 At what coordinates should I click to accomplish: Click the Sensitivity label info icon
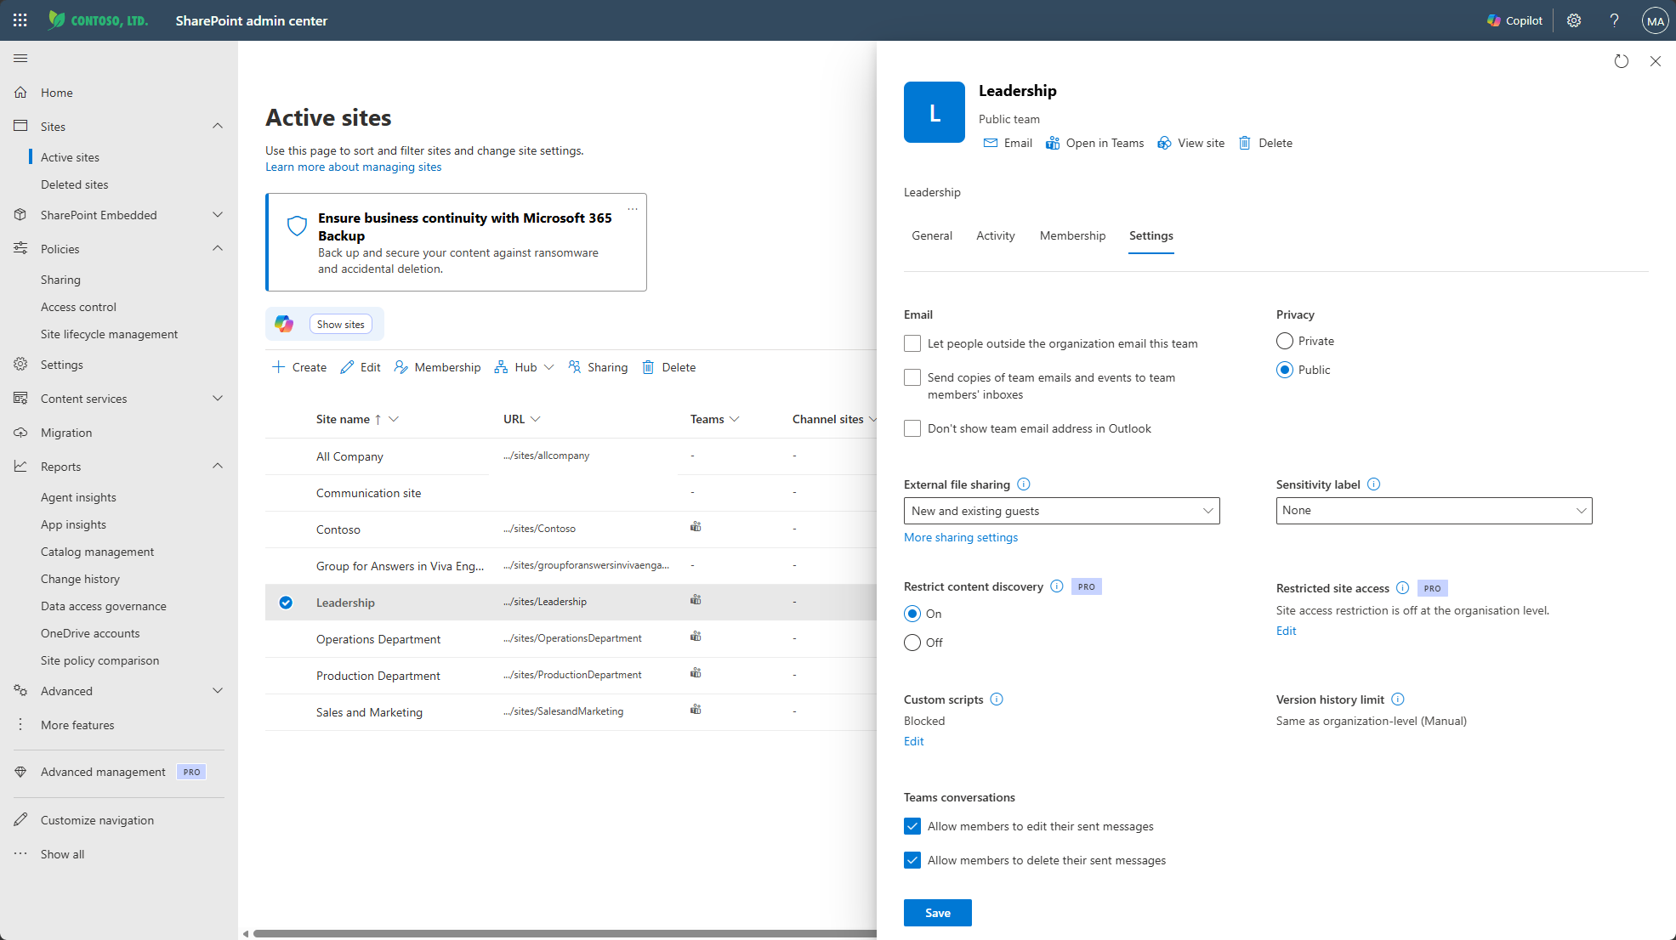point(1374,484)
